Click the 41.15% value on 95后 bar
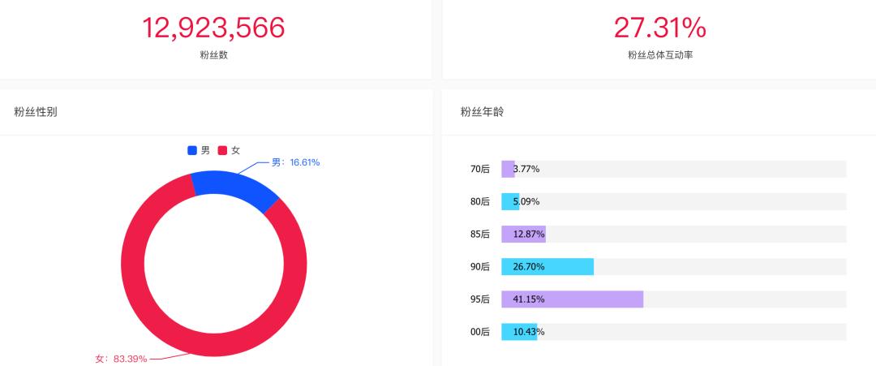This screenshot has width=876, height=366. [x=529, y=299]
